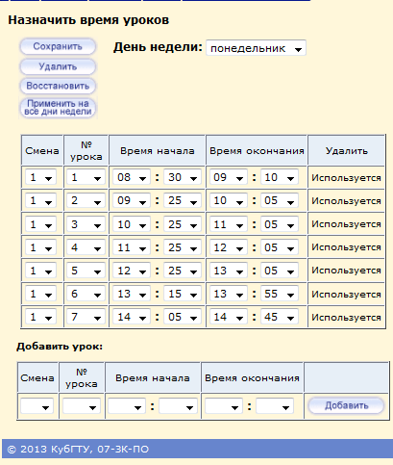Viewport: 393px width, 465px height.
Task: Click Используется text in lesson 1 row
Action: (x=346, y=178)
